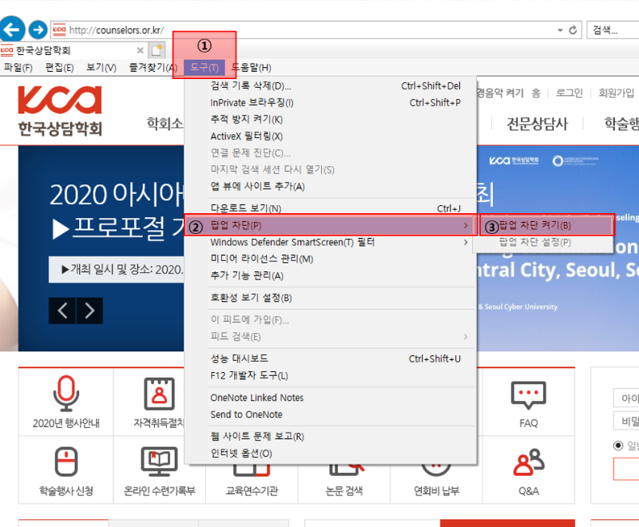The width and height of the screenshot is (639, 527).
Task: Select the radio button under login fields
Action: click(x=618, y=446)
